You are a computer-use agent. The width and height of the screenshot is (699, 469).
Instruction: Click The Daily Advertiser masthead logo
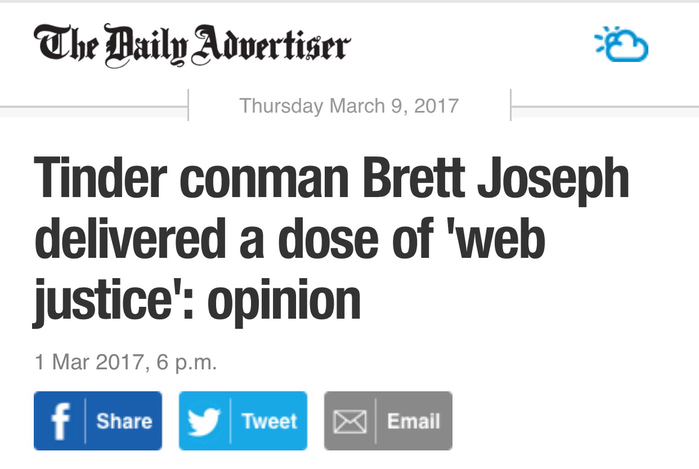pyautogui.click(x=192, y=46)
